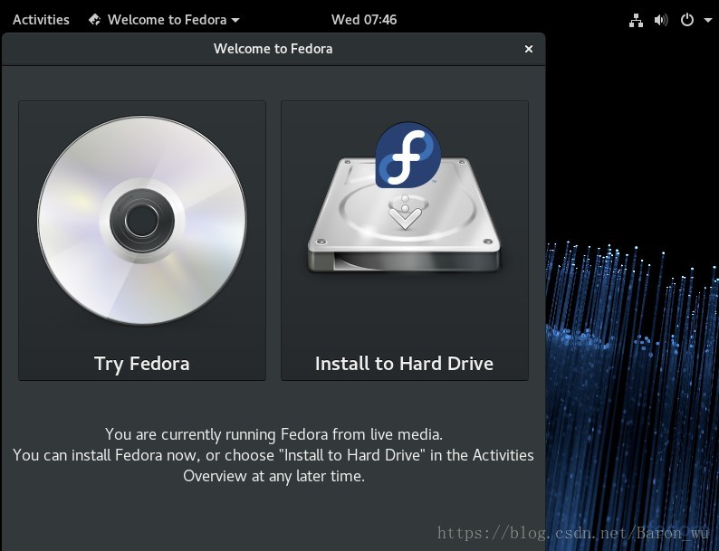Image resolution: width=719 pixels, height=551 pixels.
Task: Click the Fedora logo on the hard drive
Action: pos(407,155)
